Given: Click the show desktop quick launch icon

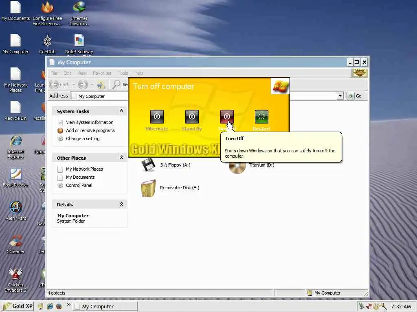Looking at the screenshot, I should click(x=40, y=306).
